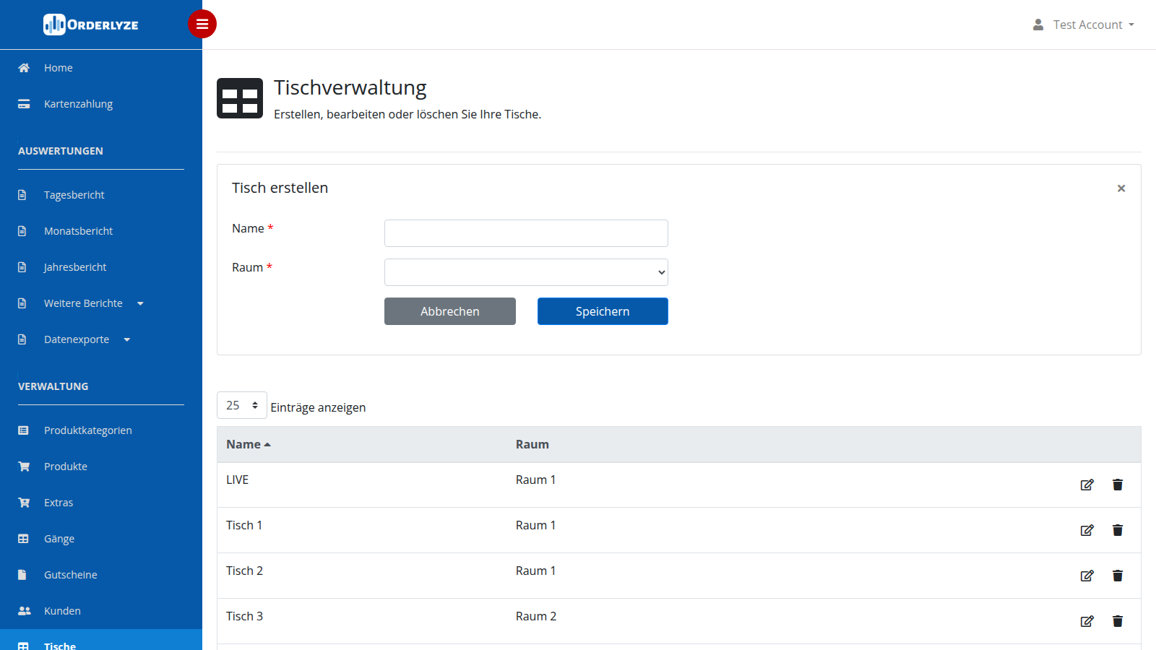Click the Tisch 1 name cell
Image resolution: width=1156 pixels, height=650 pixels.
click(244, 525)
